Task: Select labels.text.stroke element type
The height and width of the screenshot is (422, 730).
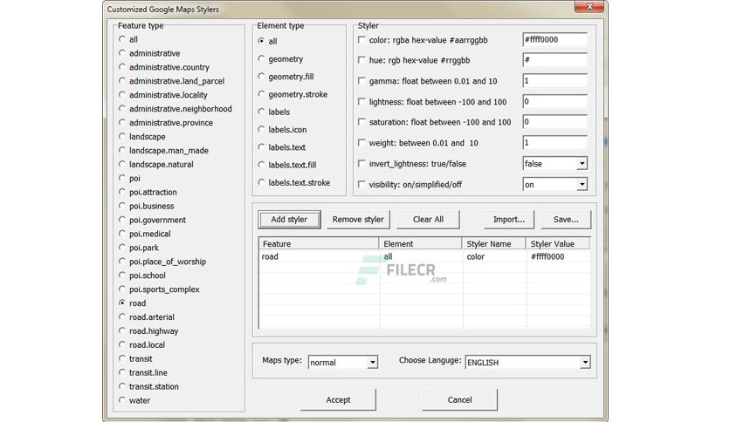Action: click(261, 182)
